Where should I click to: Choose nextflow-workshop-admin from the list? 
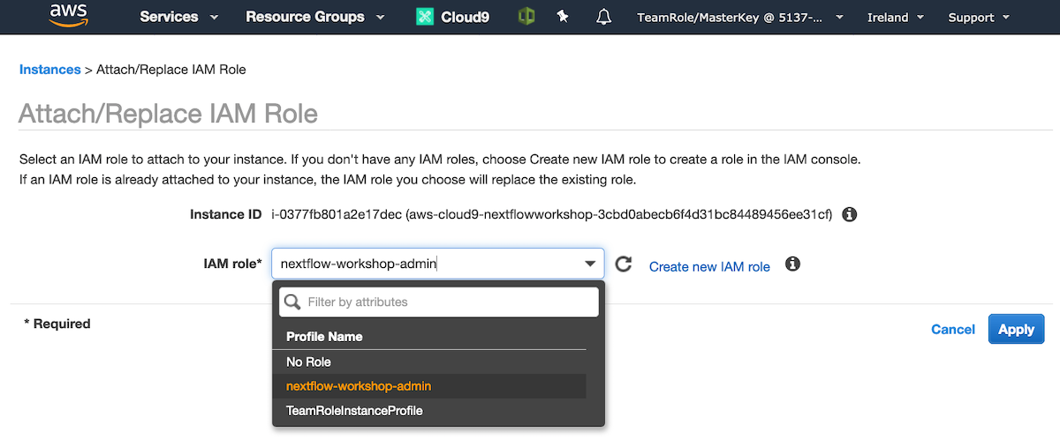(x=429, y=386)
